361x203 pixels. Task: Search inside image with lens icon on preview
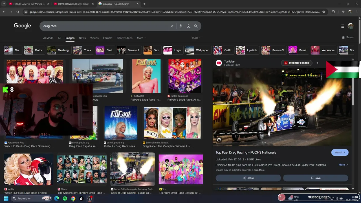pyautogui.click(x=219, y=140)
